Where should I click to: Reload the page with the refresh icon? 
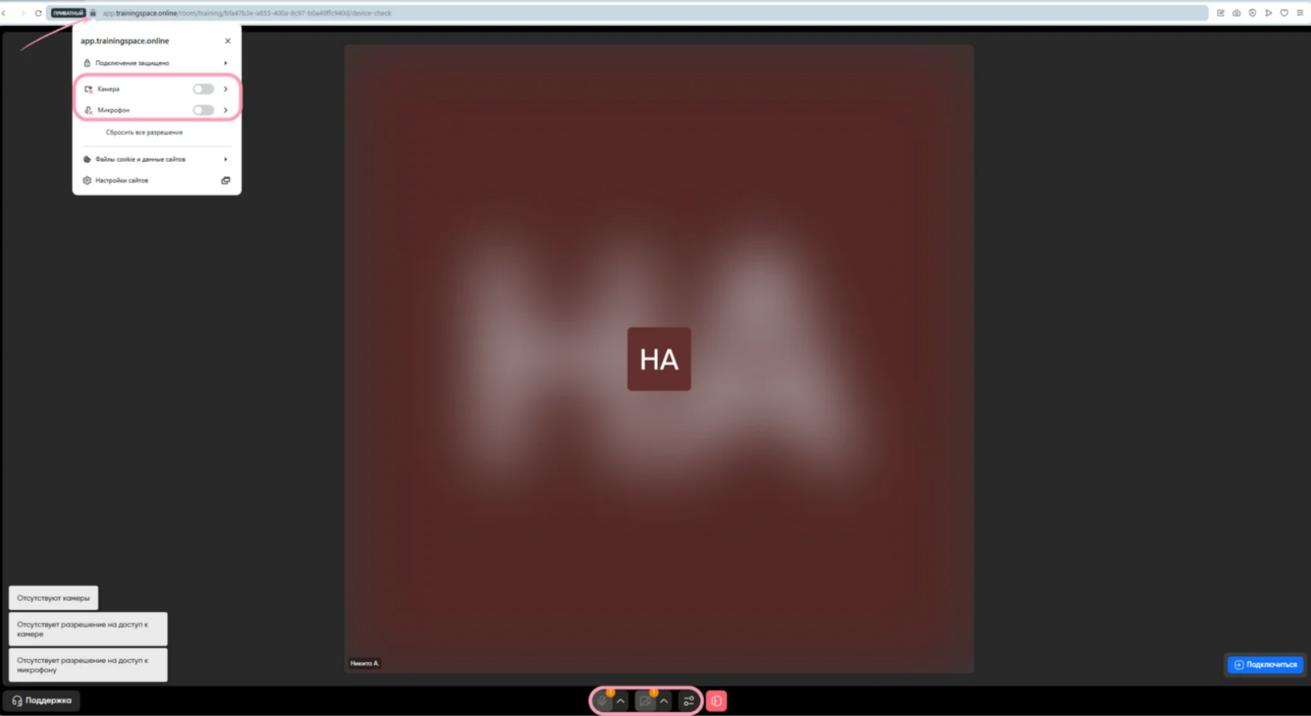(x=38, y=13)
